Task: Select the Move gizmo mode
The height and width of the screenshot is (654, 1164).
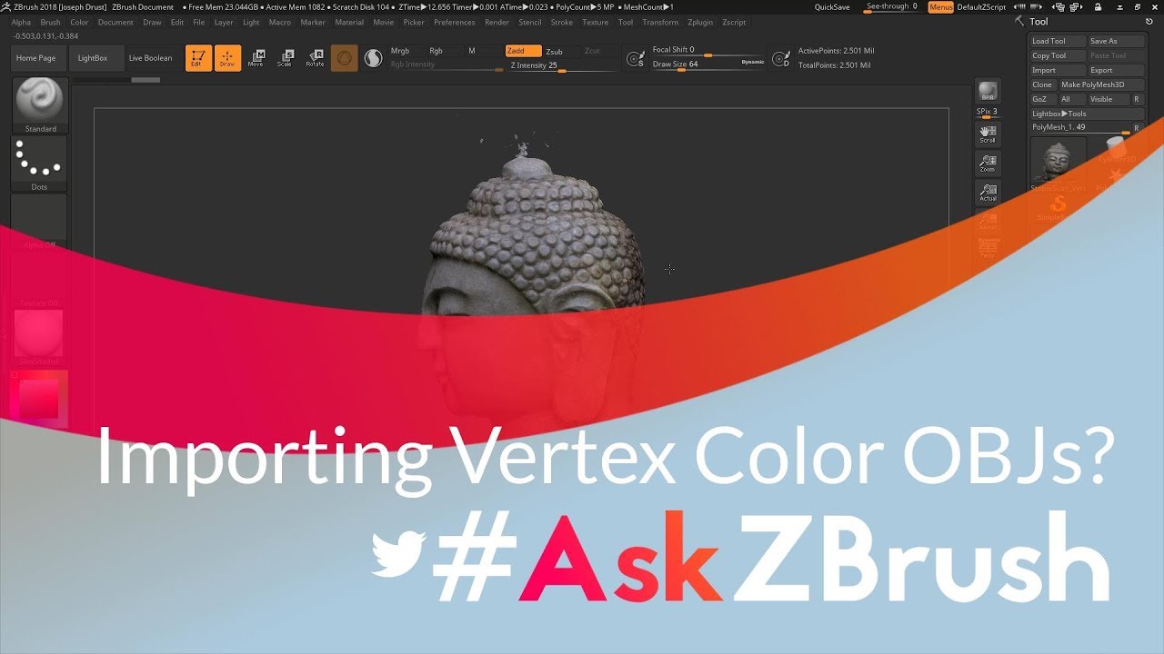Action: pos(256,58)
